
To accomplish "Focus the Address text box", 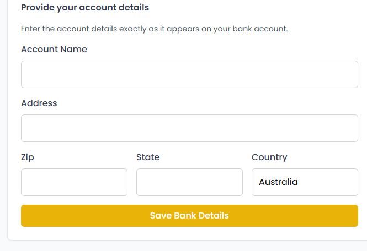I will click(189, 128).
